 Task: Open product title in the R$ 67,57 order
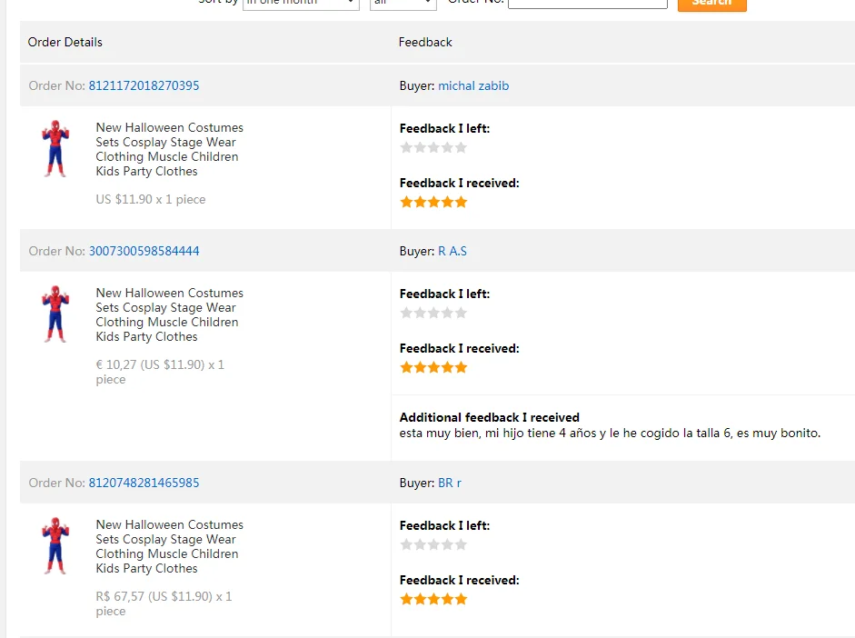170,546
